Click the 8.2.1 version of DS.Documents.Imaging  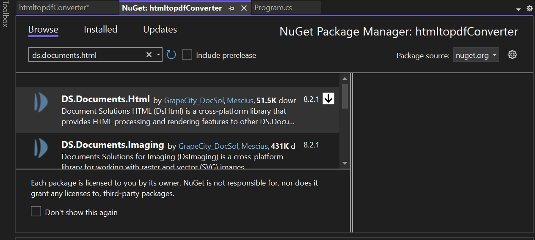(x=311, y=145)
